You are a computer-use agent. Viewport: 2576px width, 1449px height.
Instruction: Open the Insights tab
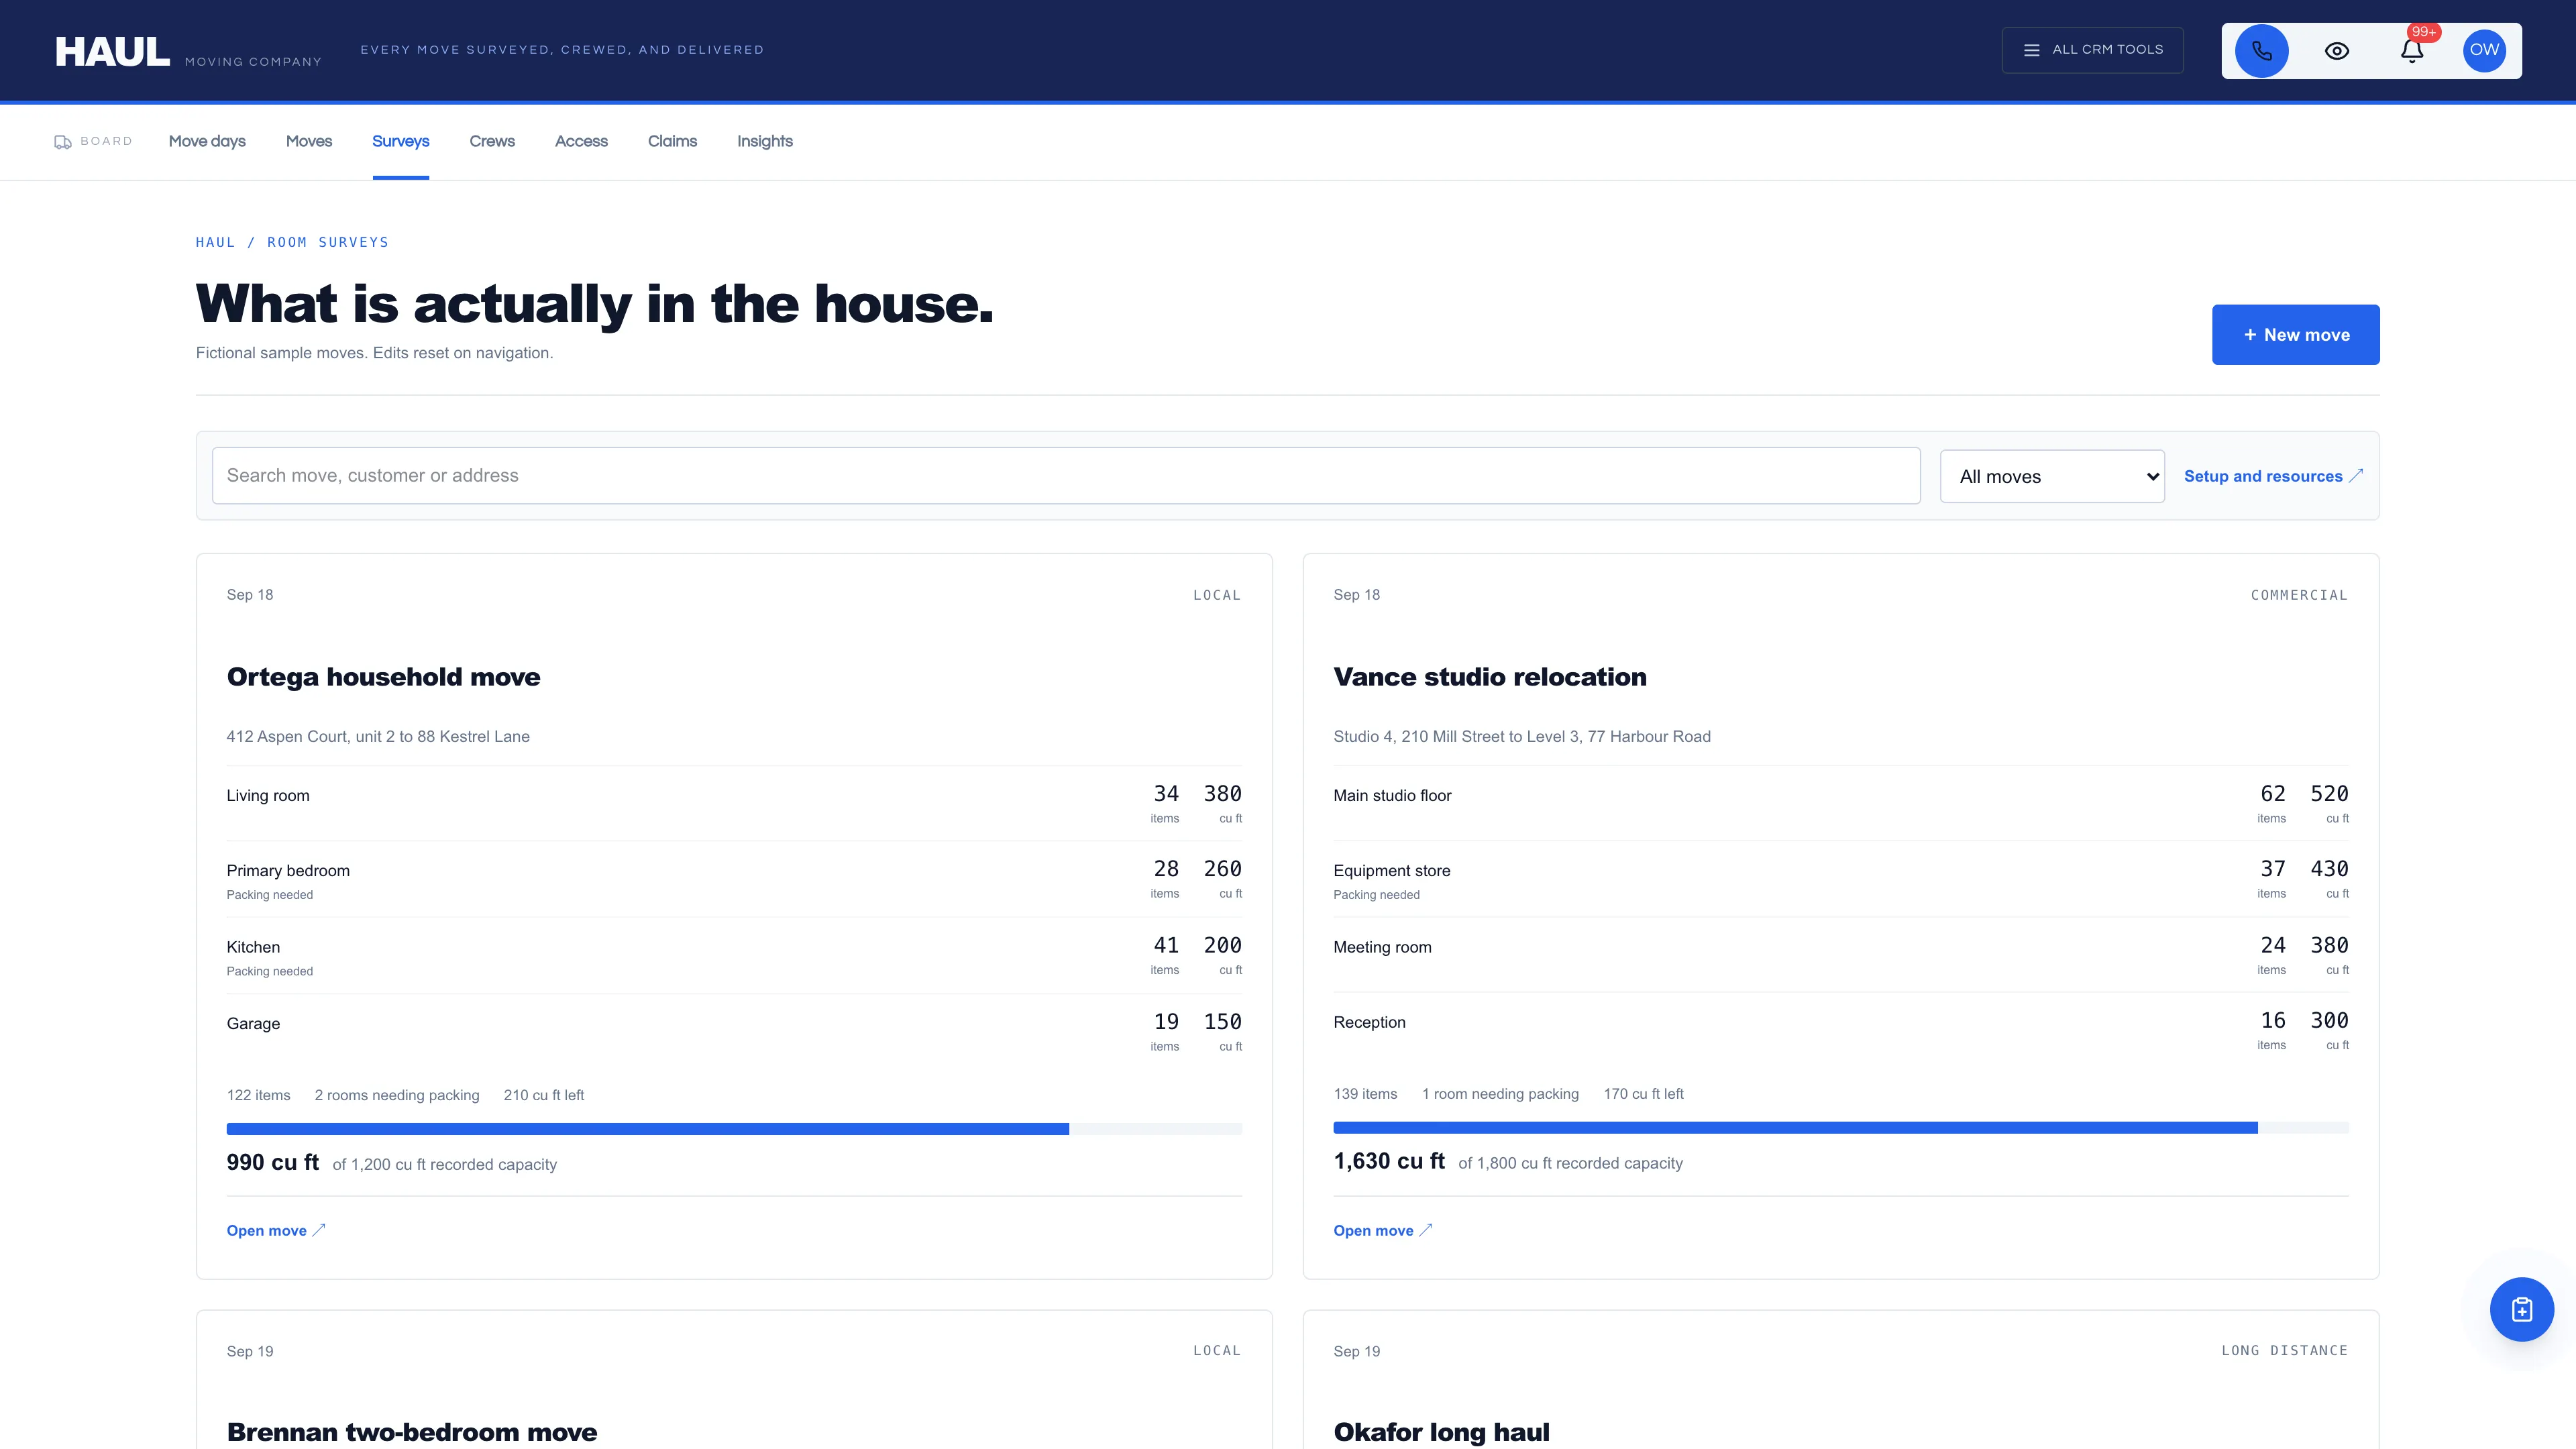coord(765,142)
